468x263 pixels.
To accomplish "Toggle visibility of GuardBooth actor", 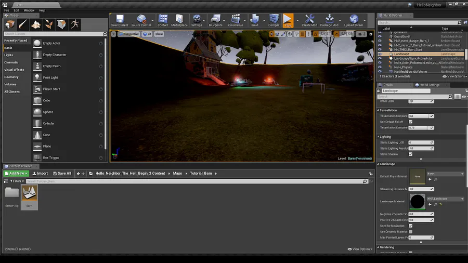I will tap(380, 36).
